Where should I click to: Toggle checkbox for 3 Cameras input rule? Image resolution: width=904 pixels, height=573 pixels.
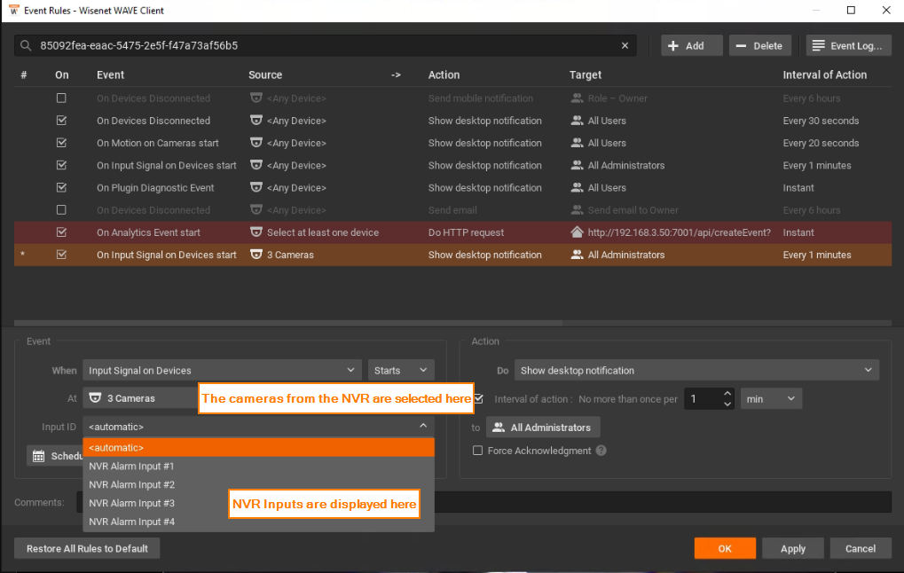click(61, 255)
